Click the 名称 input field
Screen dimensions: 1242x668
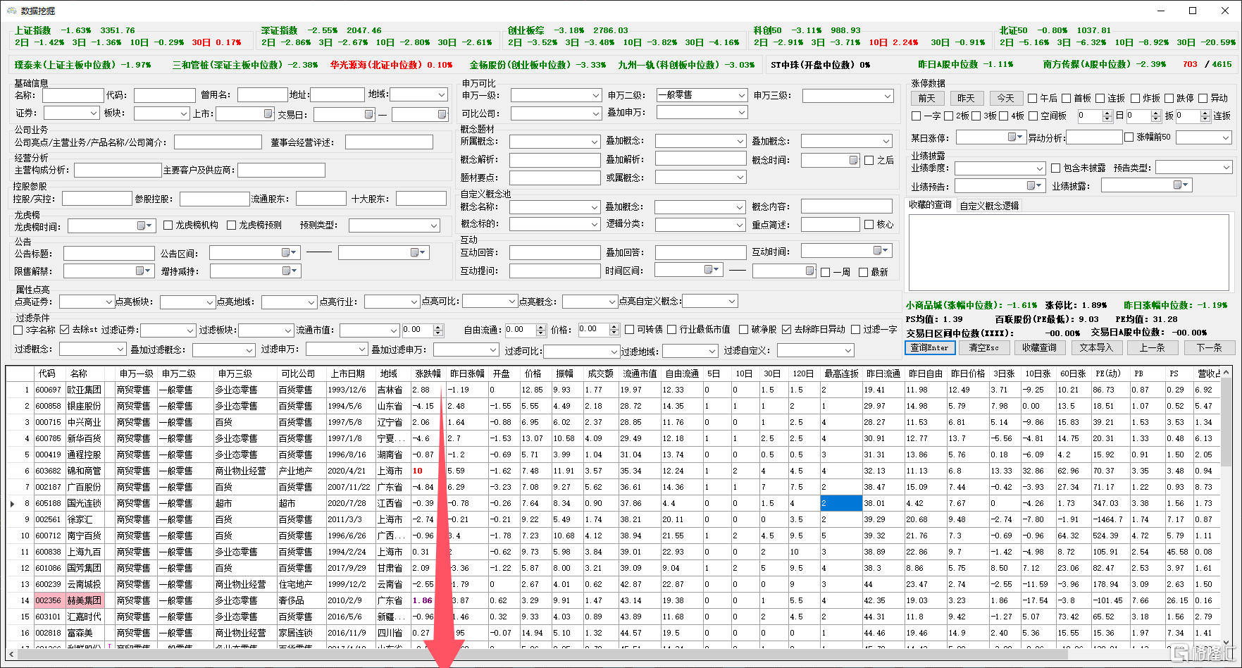pyautogui.click(x=73, y=95)
